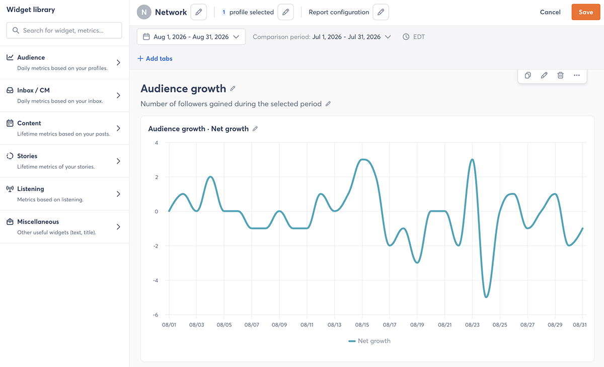This screenshot has height=367, width=604.
Task: Edit selected profiles with pencil button
Action: 286,12
